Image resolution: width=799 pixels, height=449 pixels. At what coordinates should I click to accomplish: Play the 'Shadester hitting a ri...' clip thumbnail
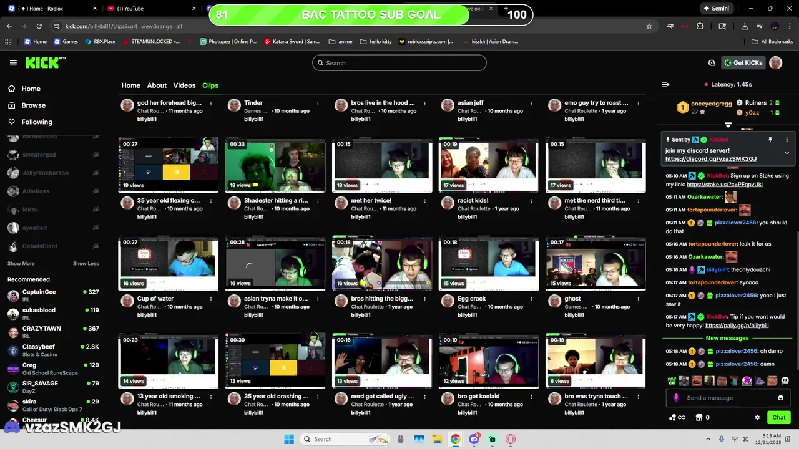(x=275, y=165)
